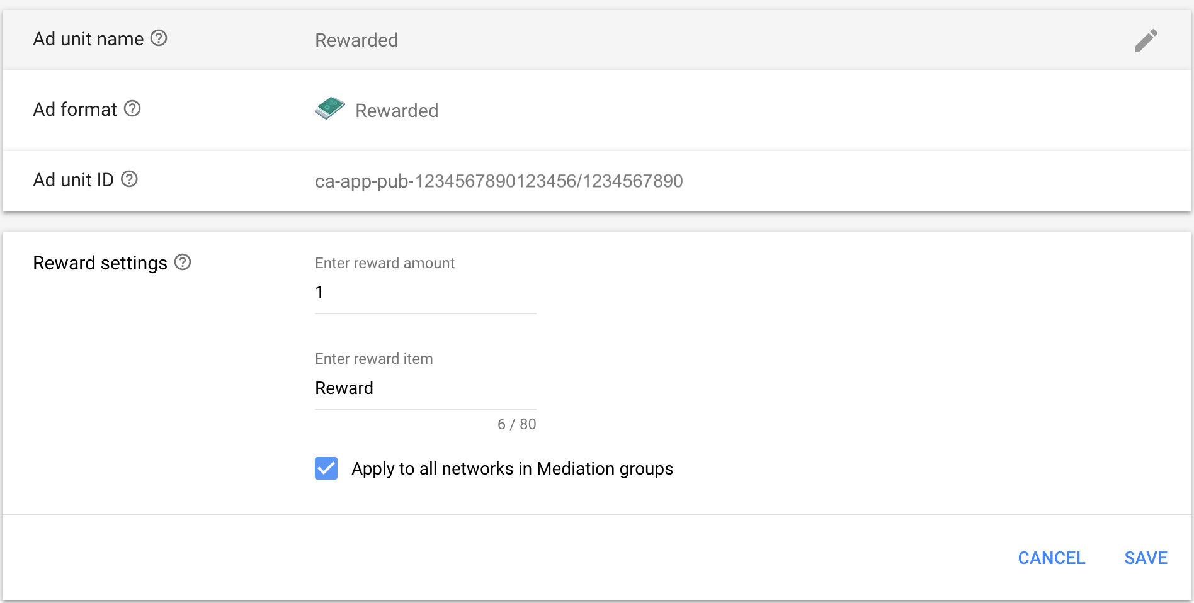Click the Rewarded ad unit name value

(x=356, y=40)
